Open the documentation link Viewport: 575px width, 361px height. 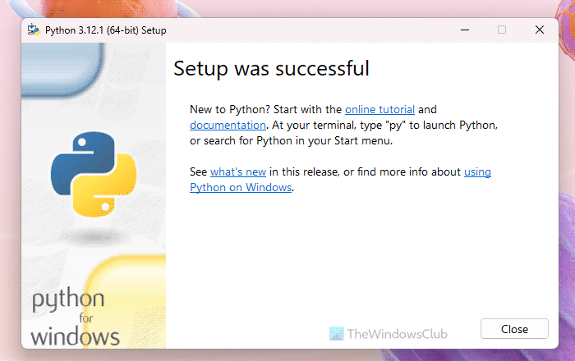(228, 126)
